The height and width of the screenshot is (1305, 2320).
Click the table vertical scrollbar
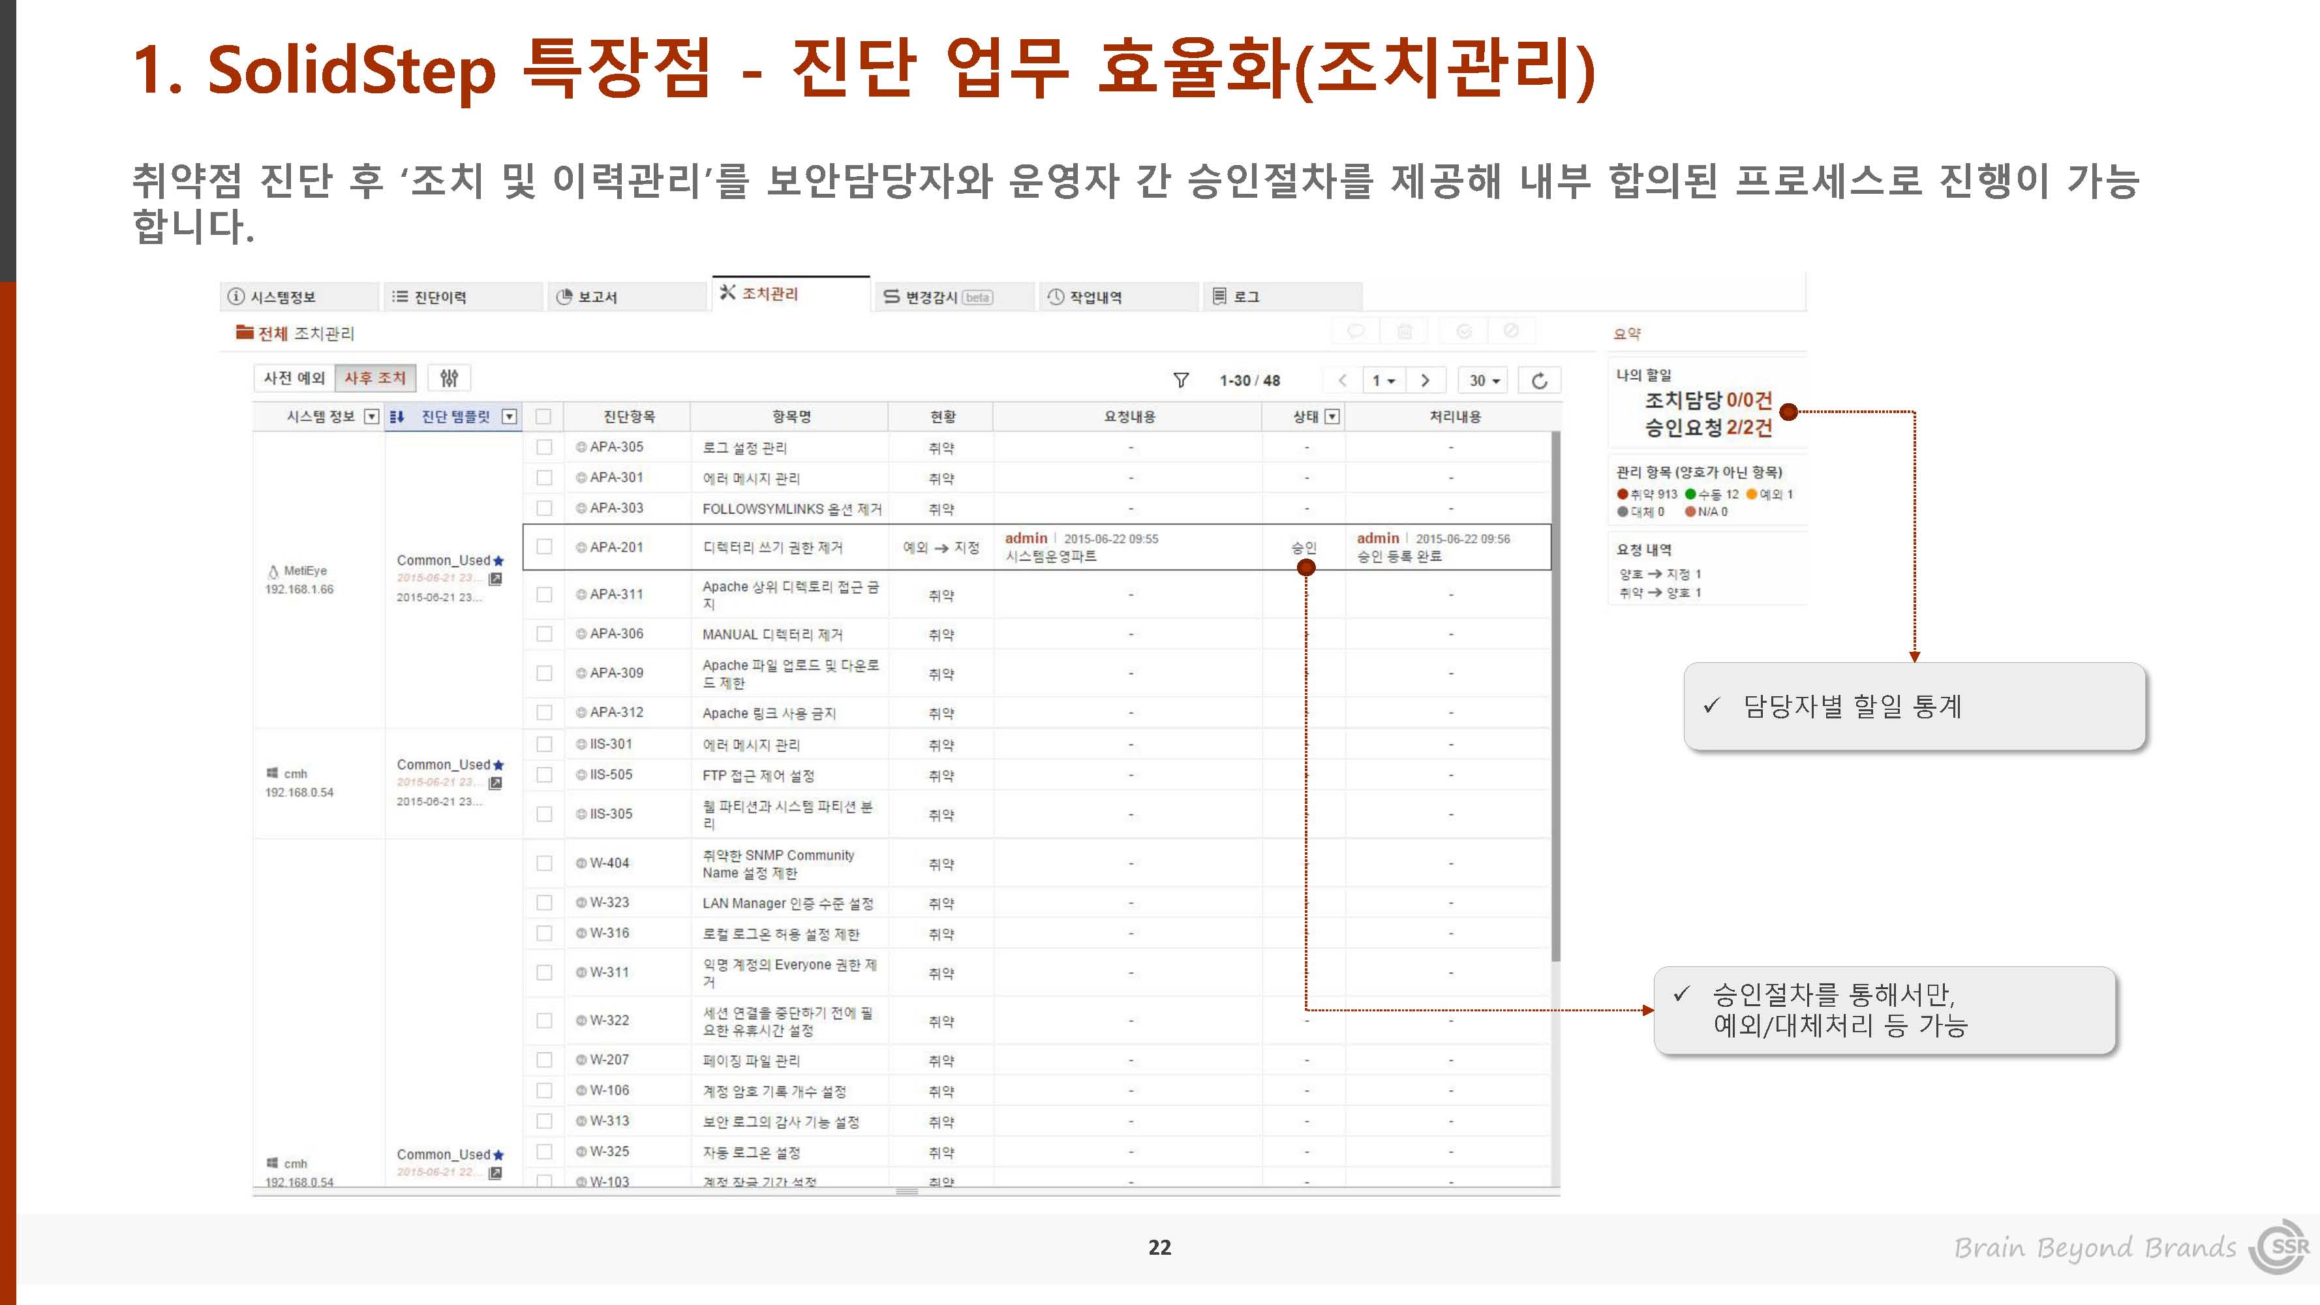1555,696
